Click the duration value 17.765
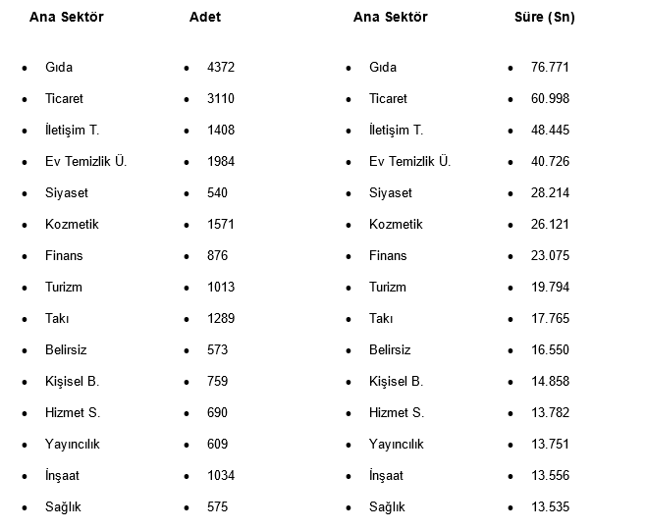This screenshot has width=646, height=530. tap(551, 319)
